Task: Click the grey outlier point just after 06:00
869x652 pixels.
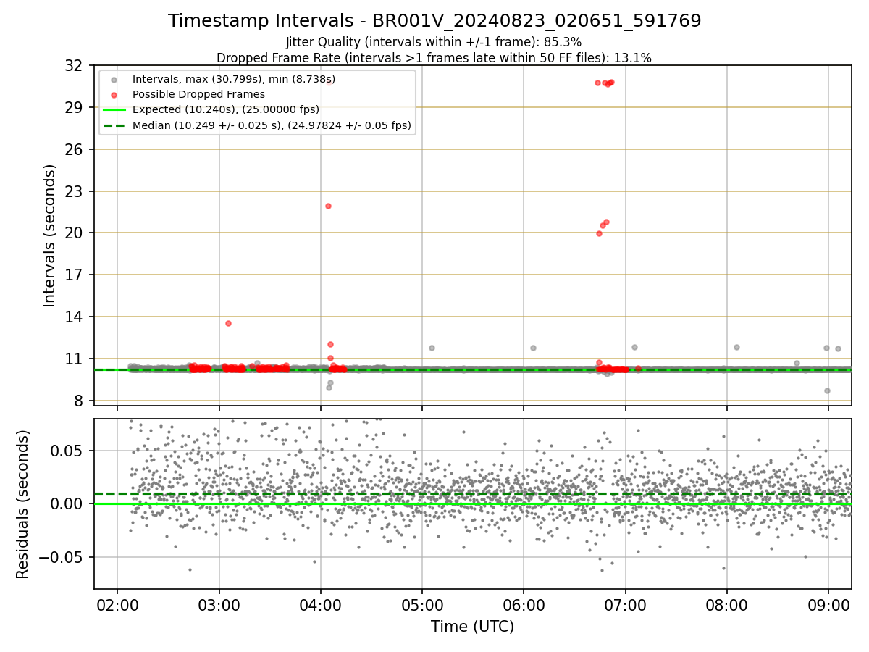Action: point(533,348)
